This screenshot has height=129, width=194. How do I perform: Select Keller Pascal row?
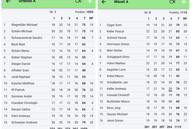[x=143, y=32]
